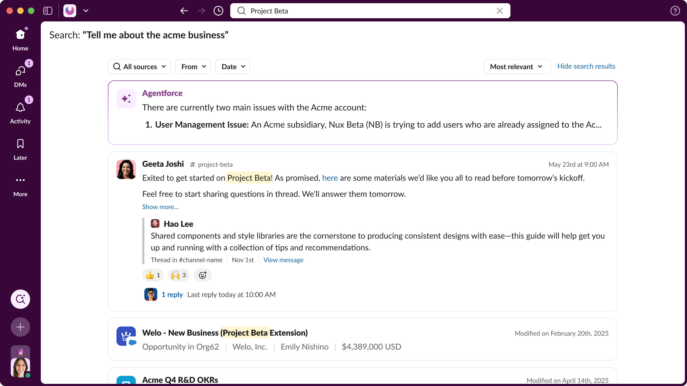
Task: Click 'Thread in #channel-name' text
Action: click(187, 260)
